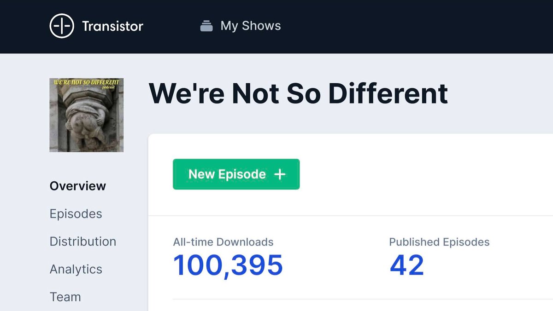Create a new episode with the green button
The height and width of the screenshot is (311, 553).
[x=236, y=174]
